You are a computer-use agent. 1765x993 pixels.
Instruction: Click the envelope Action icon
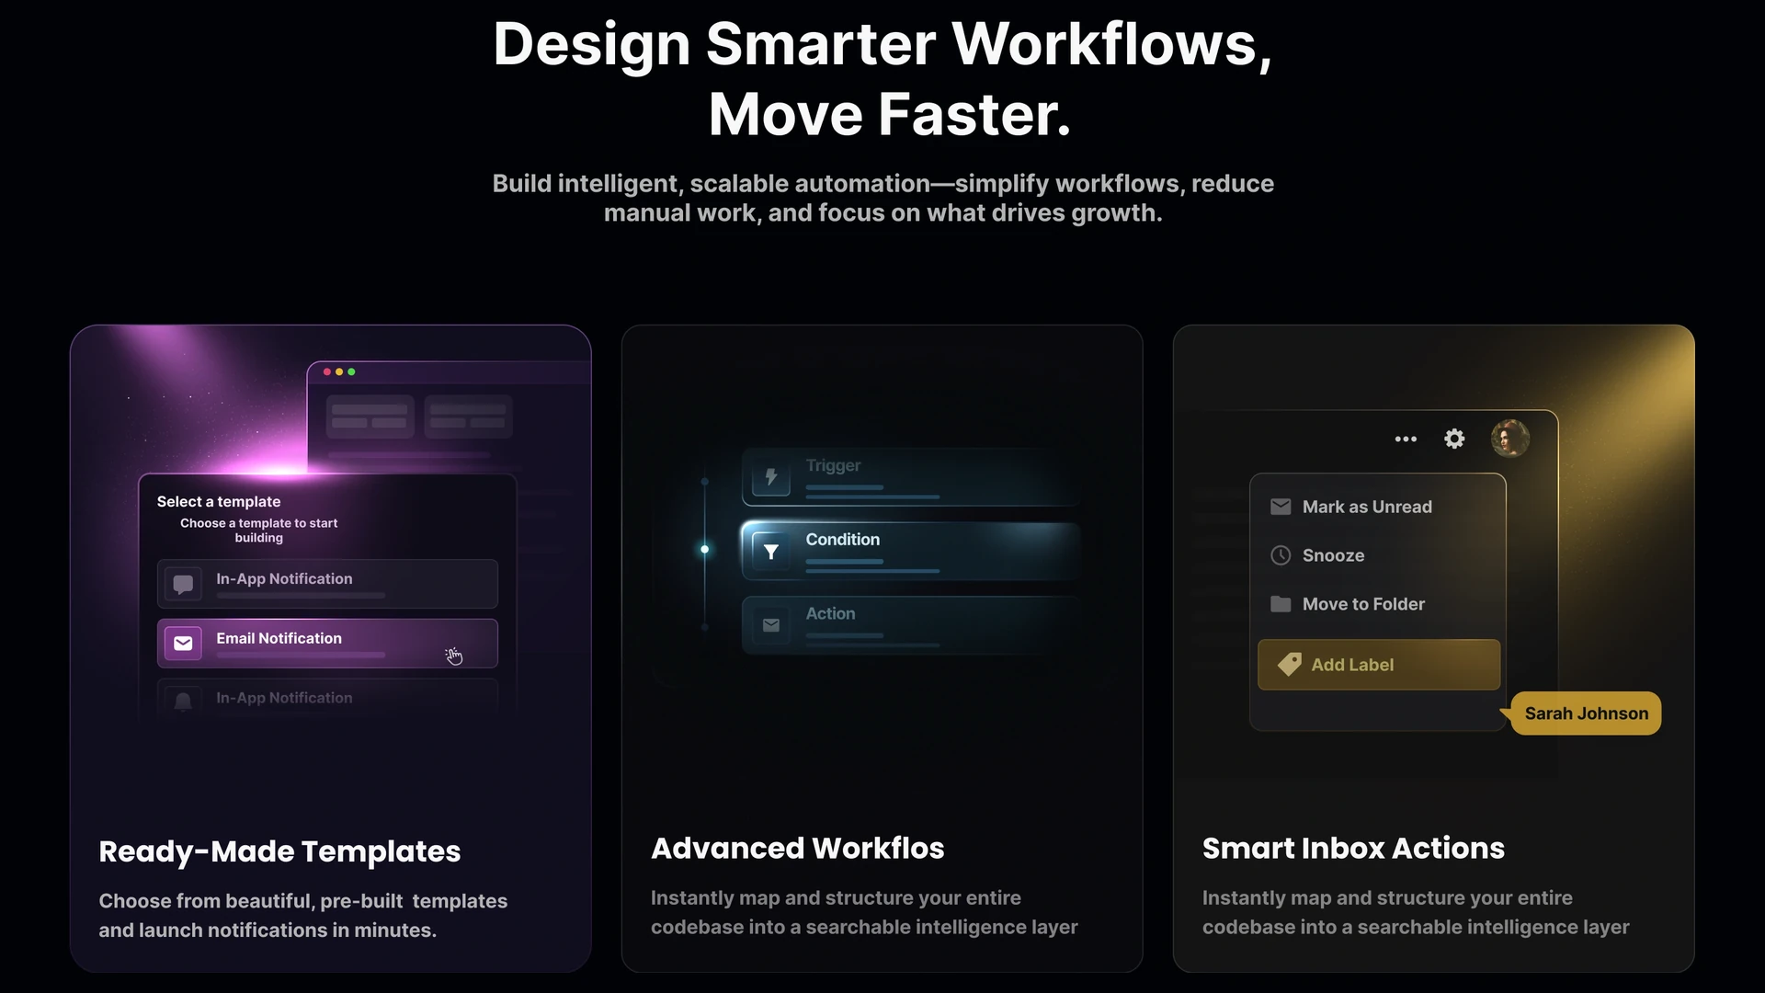coord(771,625)
